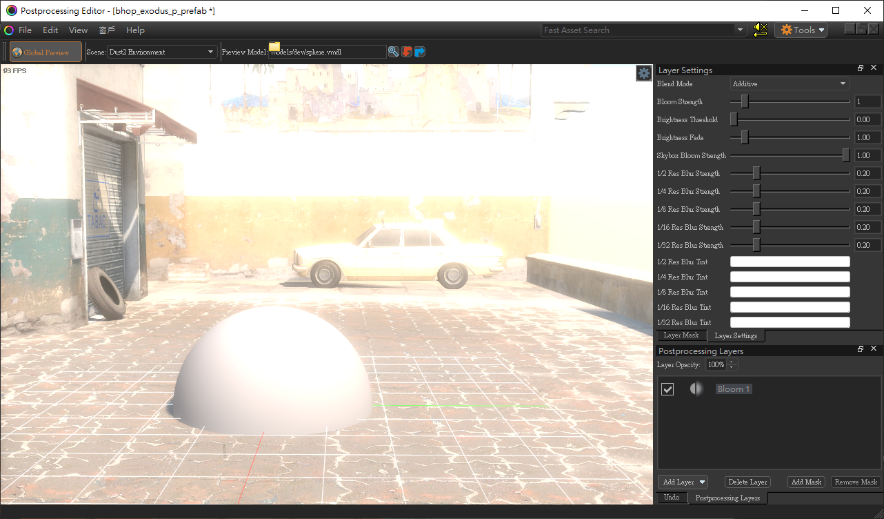Click the Brightness Fade slider handle
The image size is (884, 519).
point(745,137)
